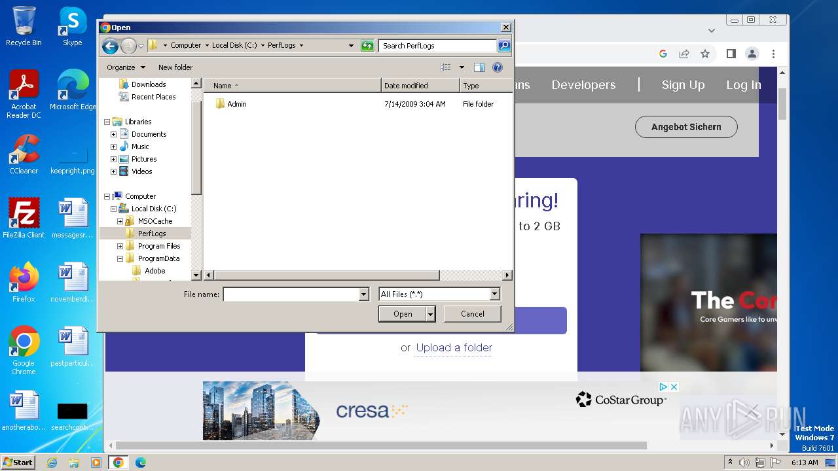
Task: Click the Forward arrow in Open dialog
Action: pyautogui.click(x=128, y=46)
